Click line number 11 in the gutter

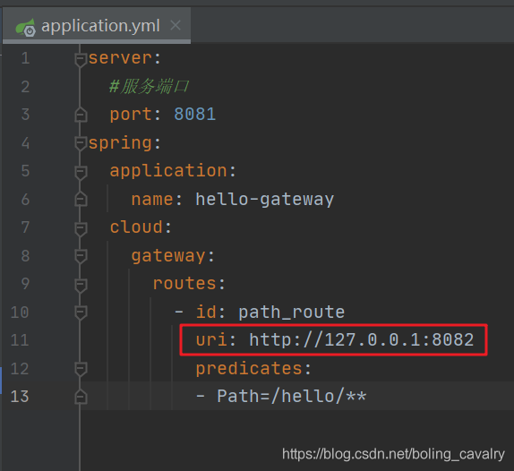click(x=20, y=340)
